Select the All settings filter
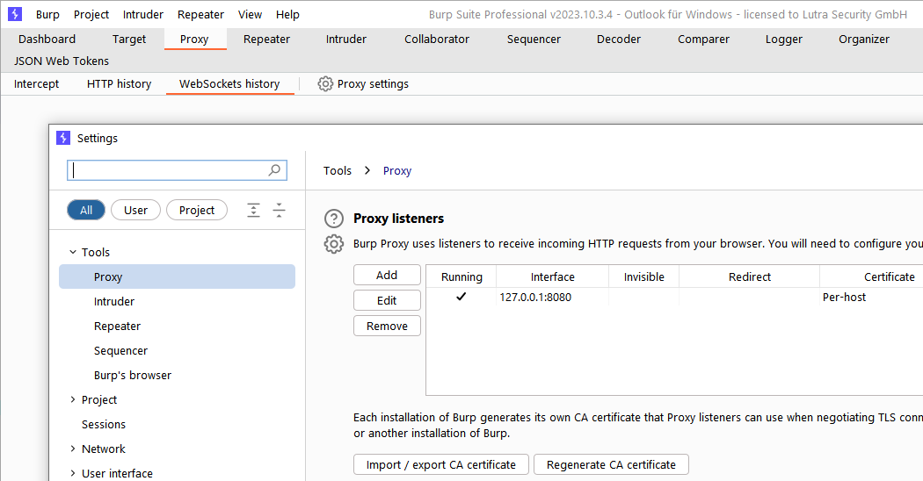The image size is (923, 481). pyautogui.click(x=86, y=210)
